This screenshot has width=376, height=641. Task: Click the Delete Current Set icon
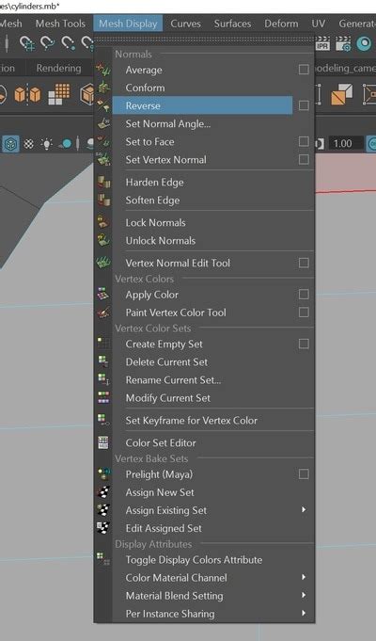103,361
